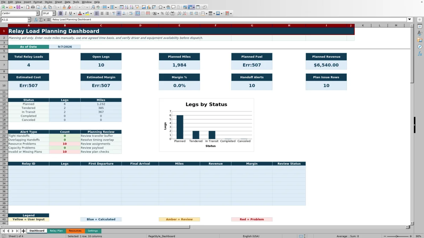Expand the formula bar dropdown arrow
Image resolution: width=424 pixels, height=238 pixels.
pos(410,20)
